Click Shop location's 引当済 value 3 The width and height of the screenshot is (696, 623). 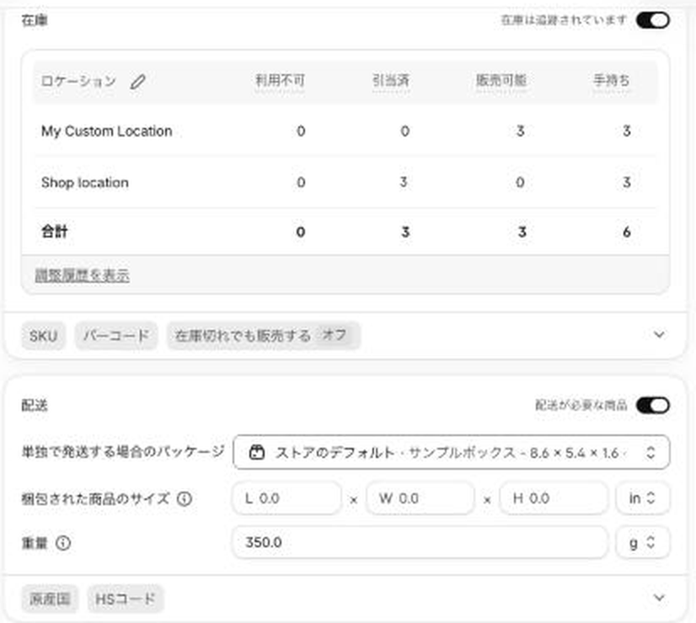pyautogui.click(x=404, y=182)
